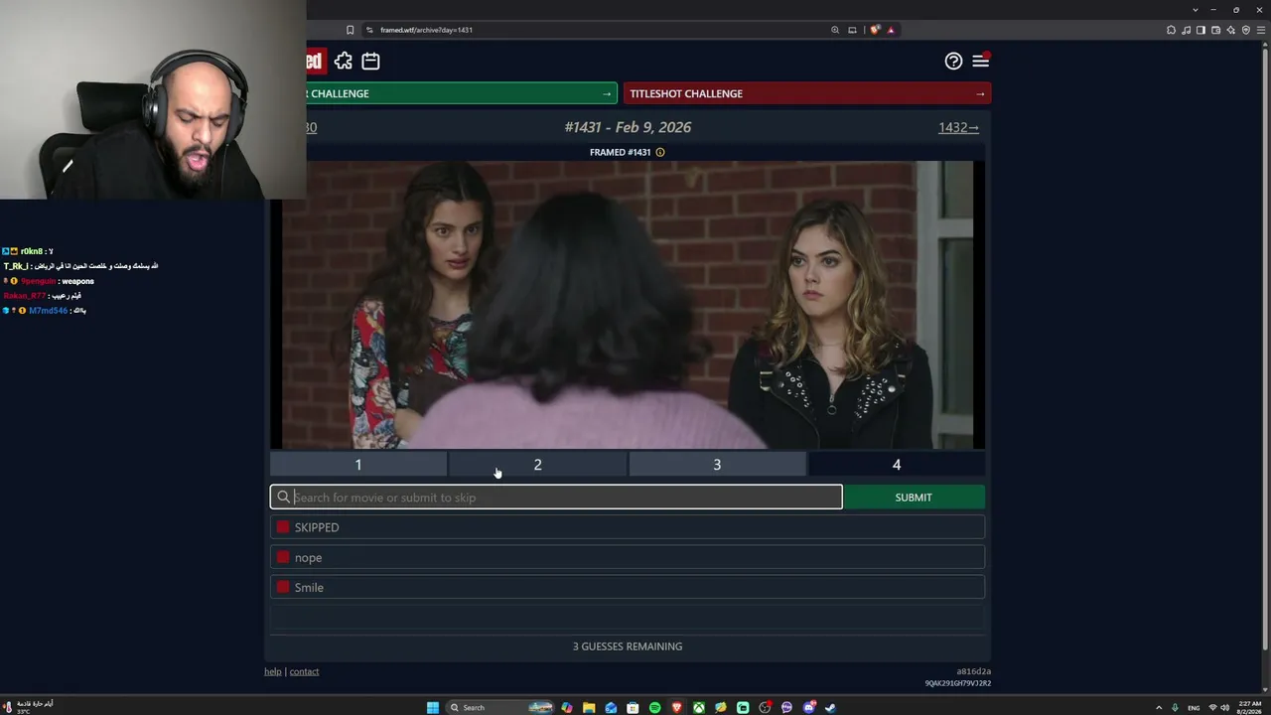Open the volume tray icon
The height and width of the screenshot is (715, 1271).
pos(1224,708)
